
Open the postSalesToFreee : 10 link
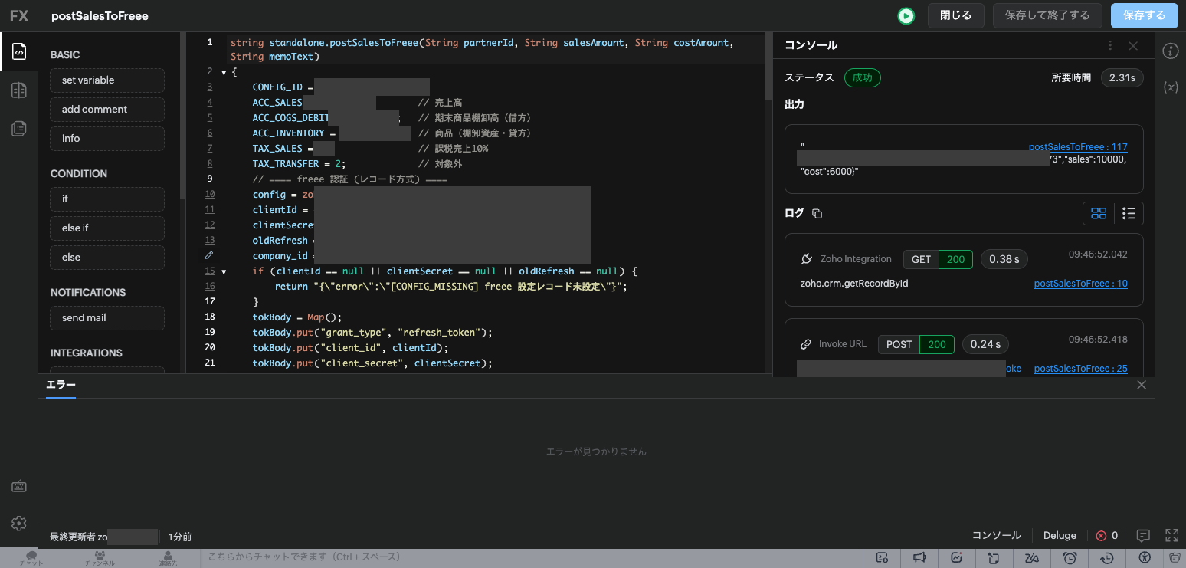[1080, 284]
